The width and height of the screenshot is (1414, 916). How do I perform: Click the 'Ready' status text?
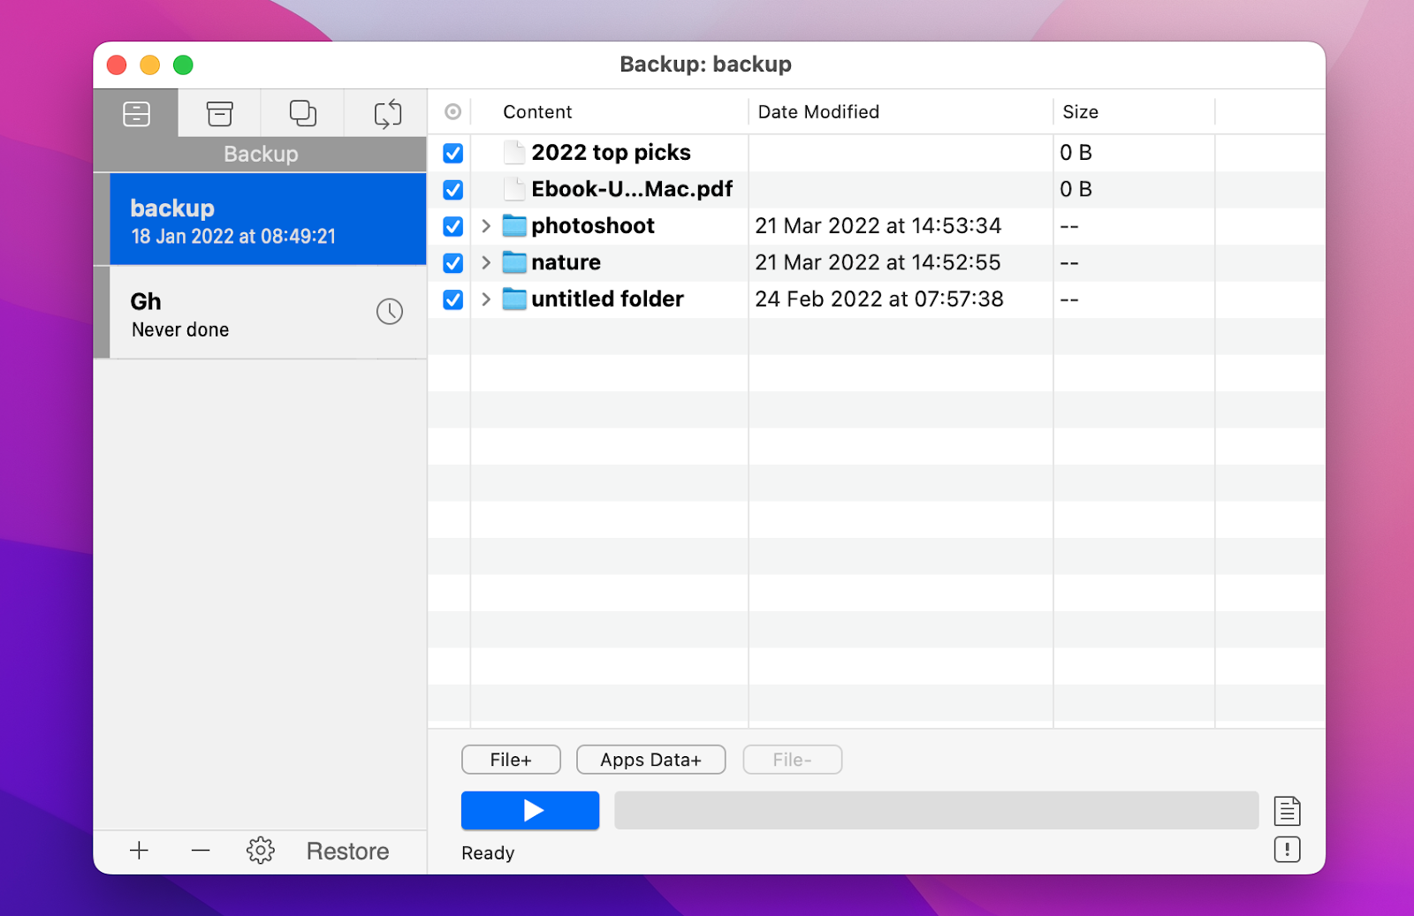coord(488,853)
